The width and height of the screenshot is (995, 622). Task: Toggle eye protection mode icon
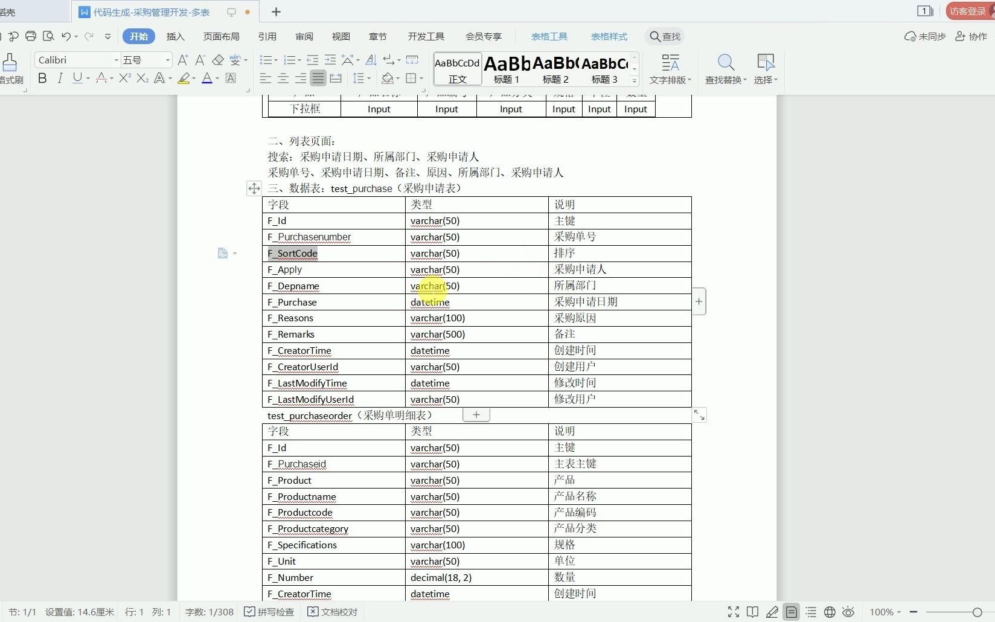[848, 612]
